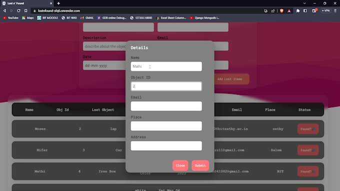340x191 pixels.
Task: Toggle the browser sidebar panel icon
Action: tap(305, 10)
